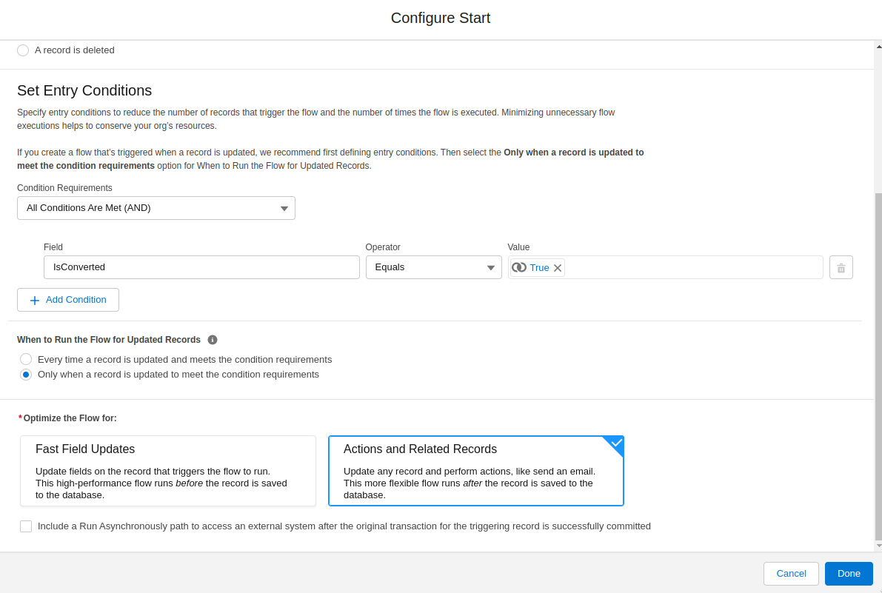Click the scroll up arrow on scrollbar
The width and height of the screenshot is (882, 593).
click(878, 46)
